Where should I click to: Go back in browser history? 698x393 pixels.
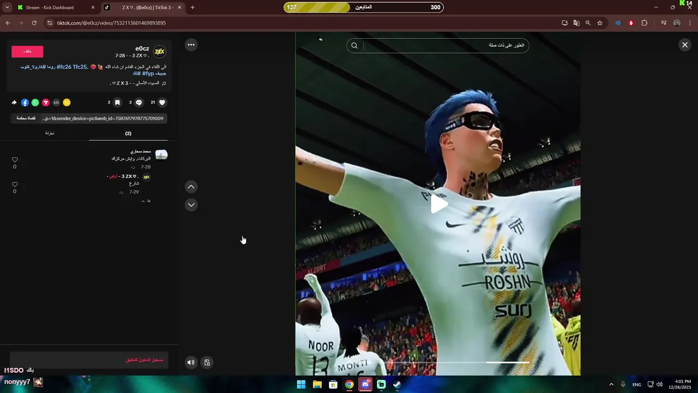[8, 23]
